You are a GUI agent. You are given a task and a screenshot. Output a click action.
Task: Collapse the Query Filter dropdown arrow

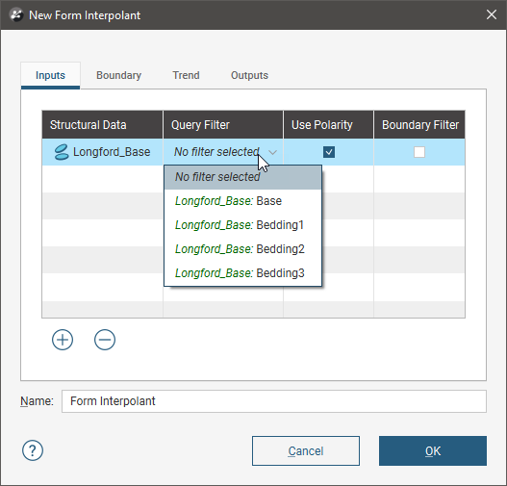click(272, 152)
